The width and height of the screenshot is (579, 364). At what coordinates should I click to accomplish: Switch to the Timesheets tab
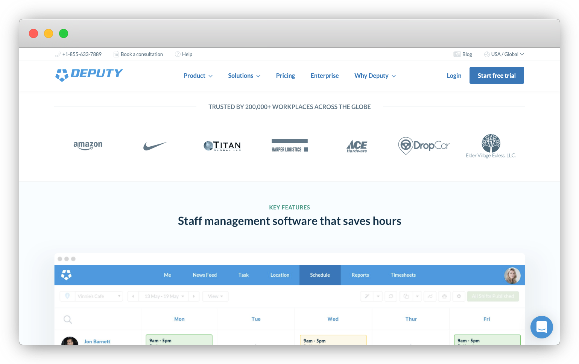pyautogui.click(x=403, y=275)
